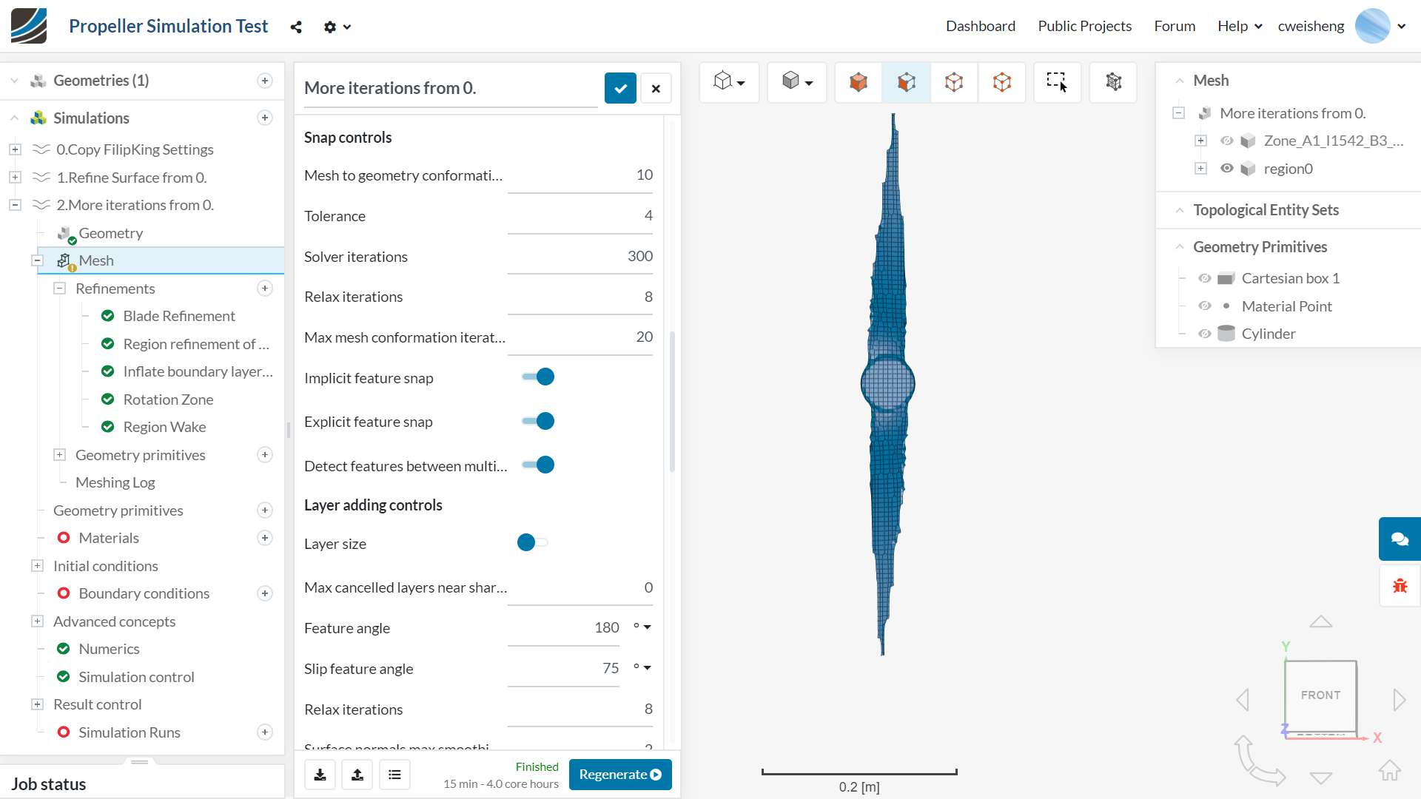Open the meshing log list icon
Viewport: 1421px width, 799px height.
pos(394,775)
